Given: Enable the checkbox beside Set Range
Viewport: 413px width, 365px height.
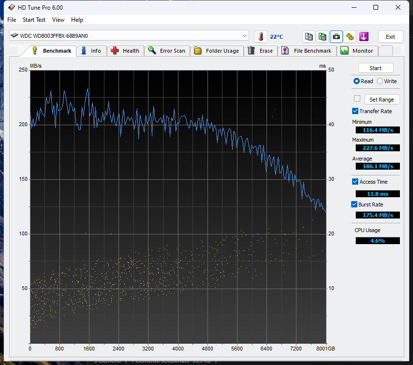Looking at the screenshot, I should click(357, 99).
